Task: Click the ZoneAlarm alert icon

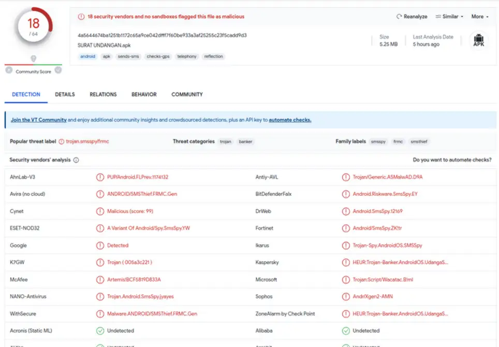Action: (346, 313)
